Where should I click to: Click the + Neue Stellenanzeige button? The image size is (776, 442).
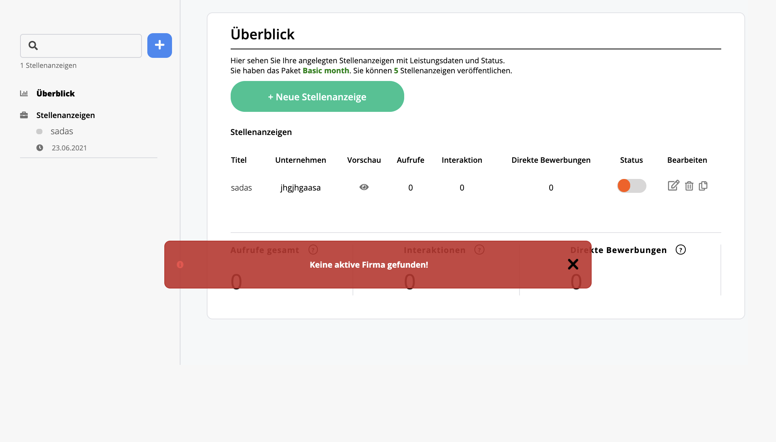point(317,96)
